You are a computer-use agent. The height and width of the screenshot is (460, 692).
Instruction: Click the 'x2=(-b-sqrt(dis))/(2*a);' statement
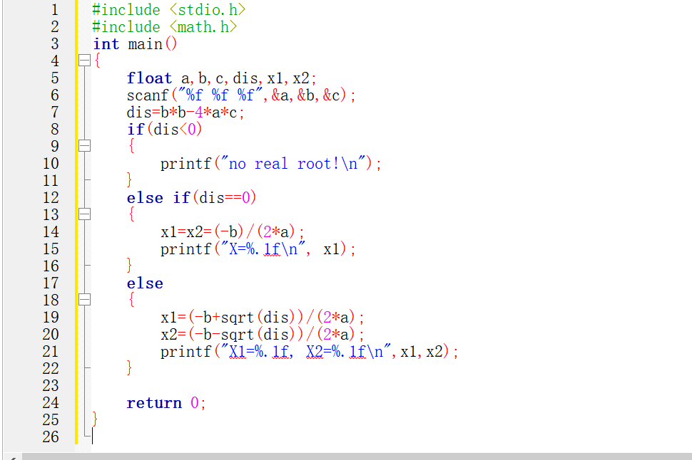[262, 335]
